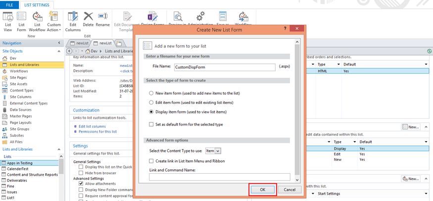The width and height of the screenshot is (433, 201).
Task: Open Site Columns in navigation
Action: [x=21, y=97]
